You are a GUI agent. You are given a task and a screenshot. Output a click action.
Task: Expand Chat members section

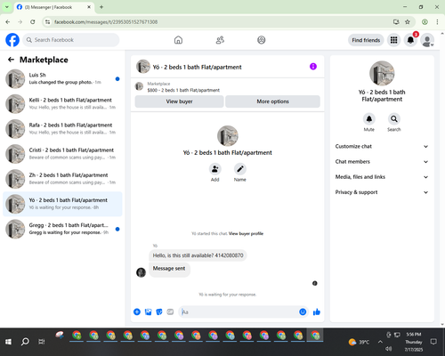click(382, 162)
